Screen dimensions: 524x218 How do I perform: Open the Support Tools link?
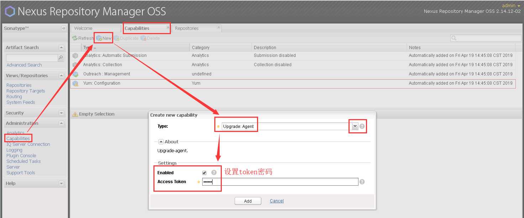[x=21, y=173]
